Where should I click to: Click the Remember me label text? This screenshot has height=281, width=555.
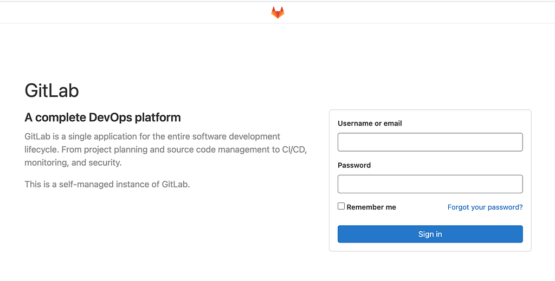click(x=371, y=207)
